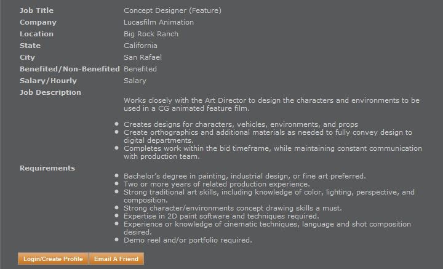Select the Big Rock Ranch location value
Image resolution: width=443 pixels, height=269 pixels.
[151, 34]
